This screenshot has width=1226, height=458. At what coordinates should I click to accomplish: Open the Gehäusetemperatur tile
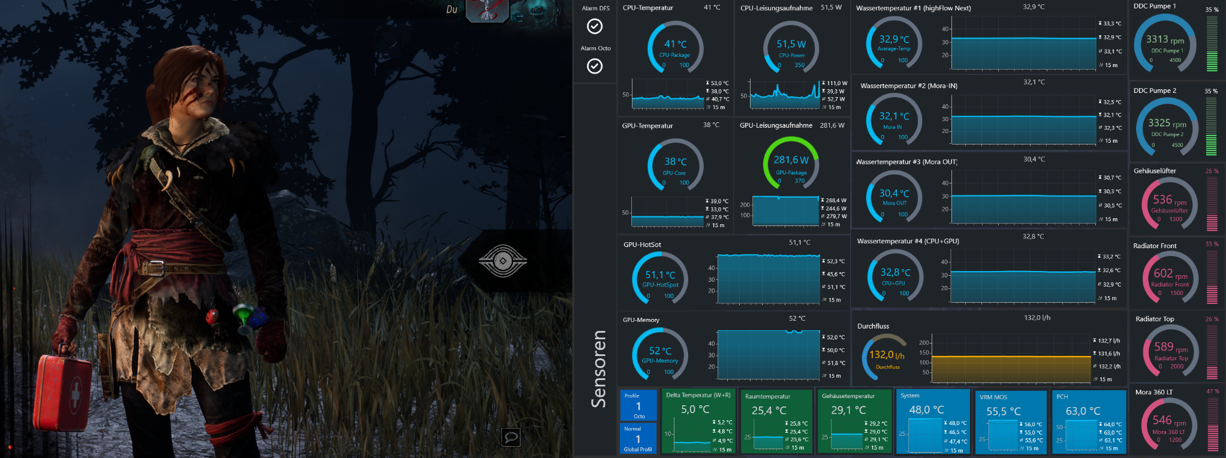click(x=854, y=421)
